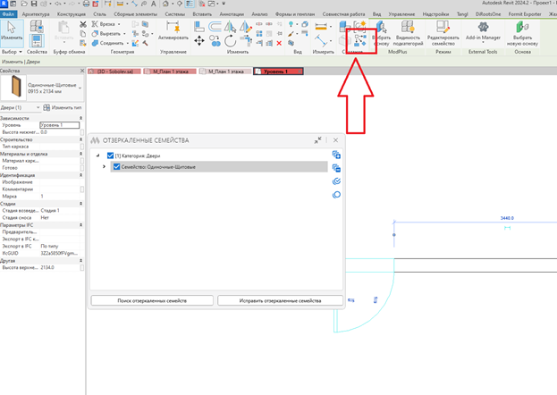Click the Copy to clipboard icon
The width and height of the screenshot is (557, 395).
pos(83,34)
